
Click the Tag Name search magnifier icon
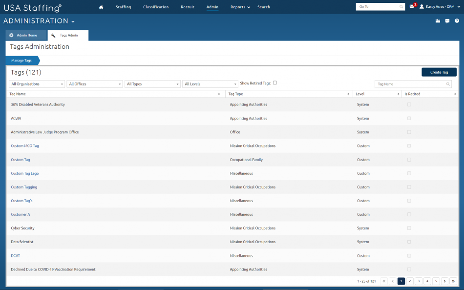(x=448, y=84)
